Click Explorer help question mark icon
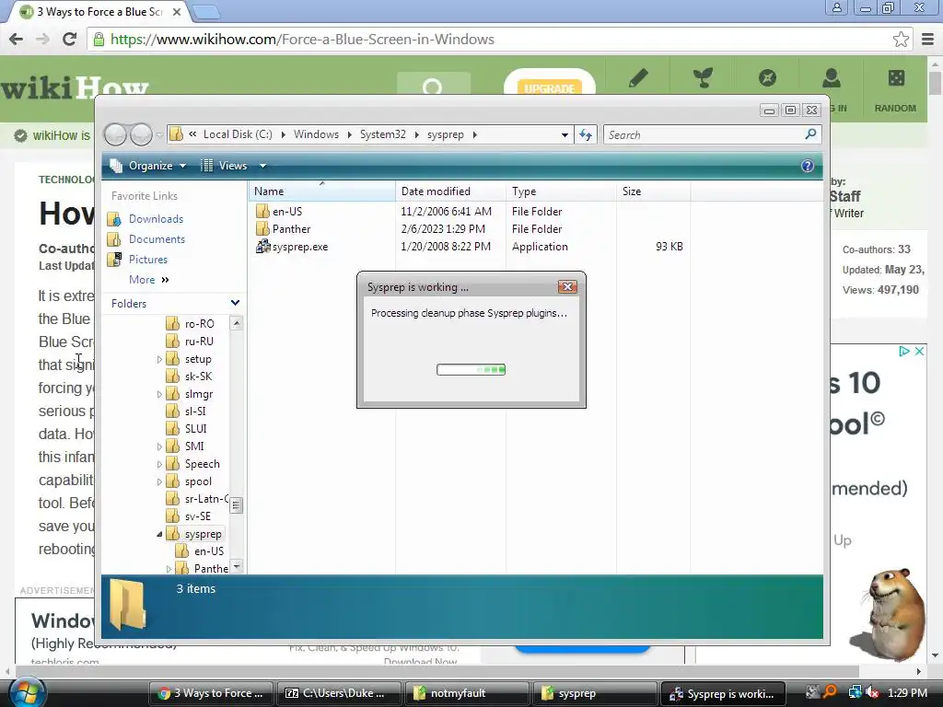 (808, 166)
